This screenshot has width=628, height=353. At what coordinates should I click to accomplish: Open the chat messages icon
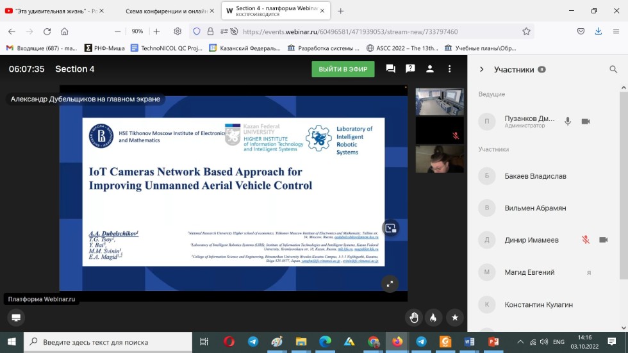click(390, 69)
